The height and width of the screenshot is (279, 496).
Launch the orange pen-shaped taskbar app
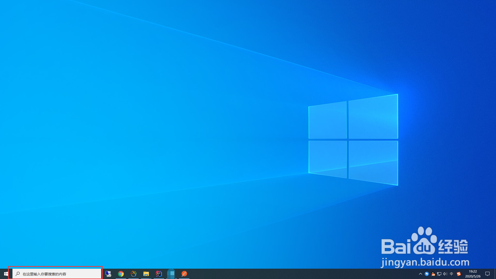point(184,274)
